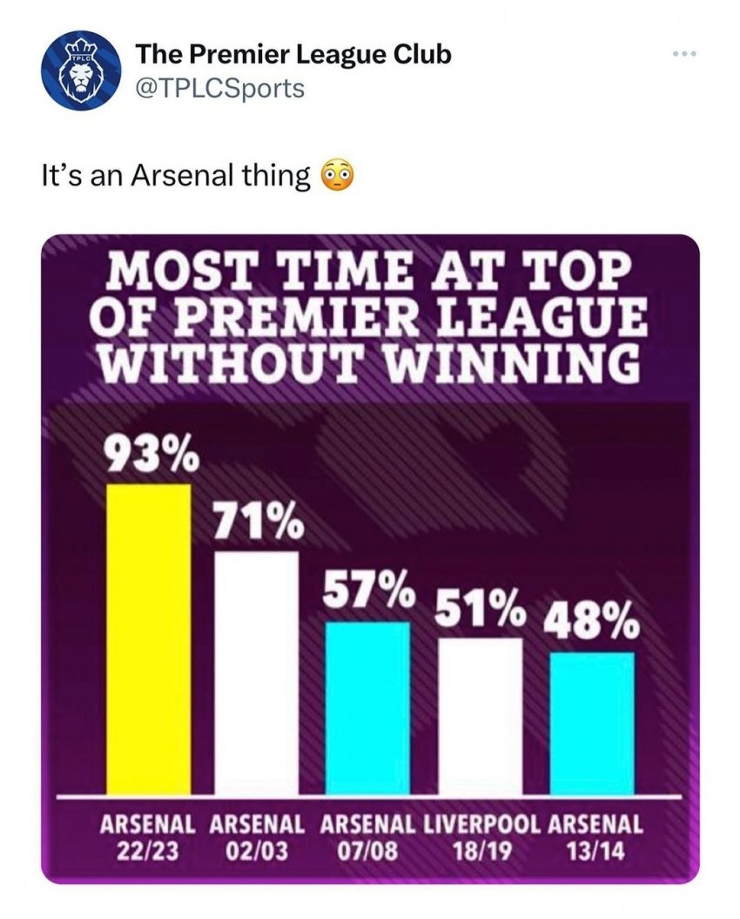Image resolution: width=740 pixels, height=919 pixels.
Task: Click the yellow Arsenal 22/23 bar
Action: tap(149, 639)
